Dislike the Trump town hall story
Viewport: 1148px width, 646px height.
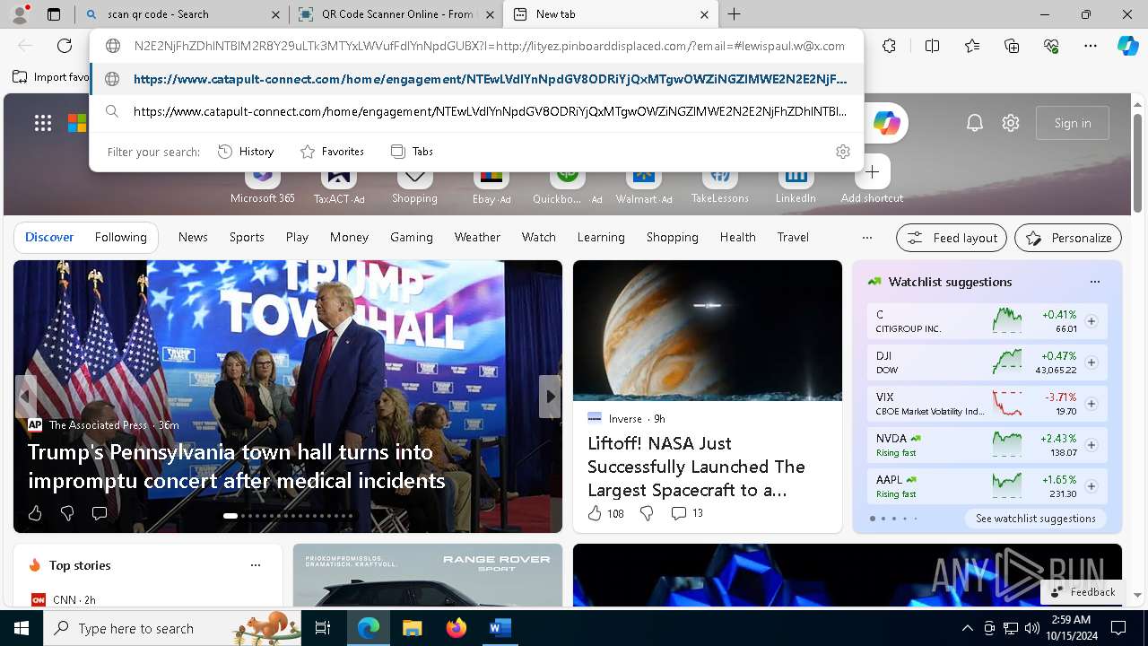(67, 513)
